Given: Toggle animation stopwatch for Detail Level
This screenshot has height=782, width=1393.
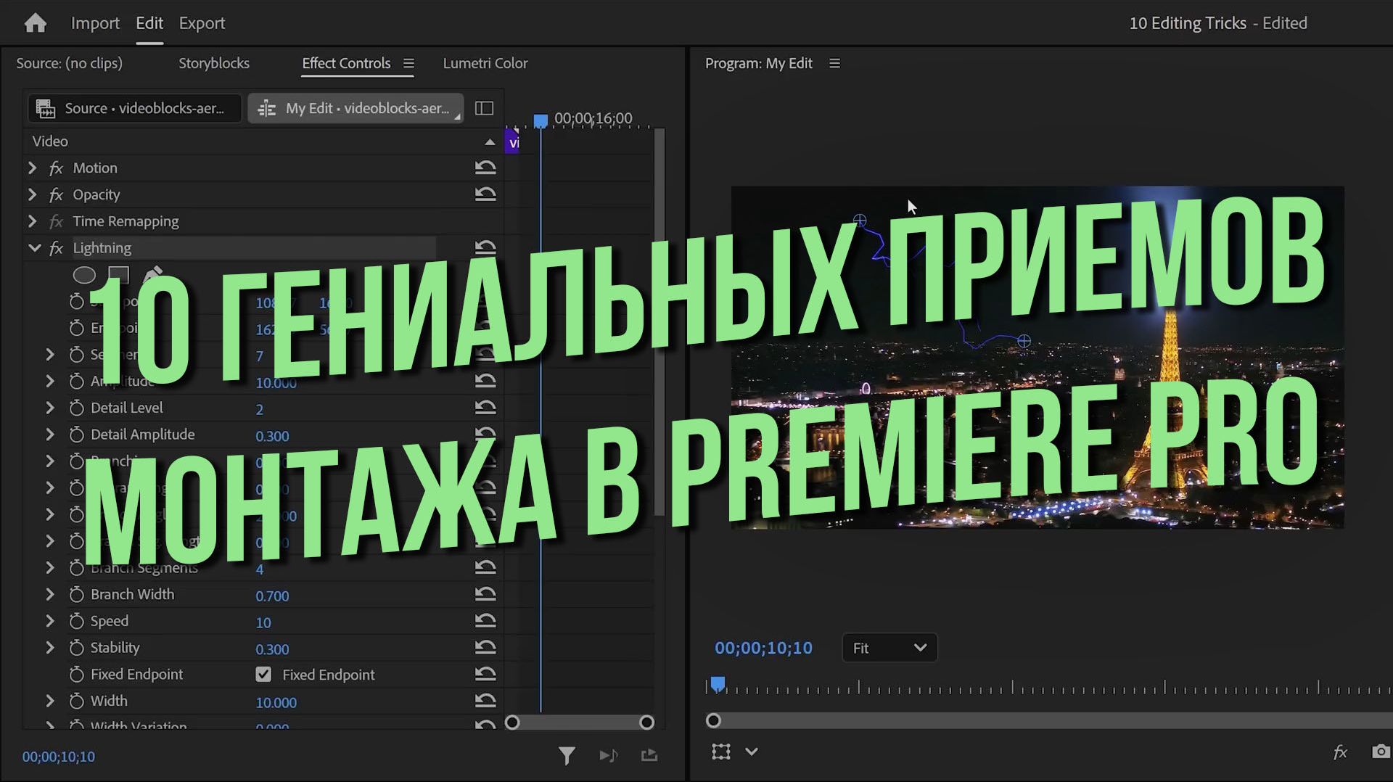Looking at the screenshot, I should [x=76, y=408].
